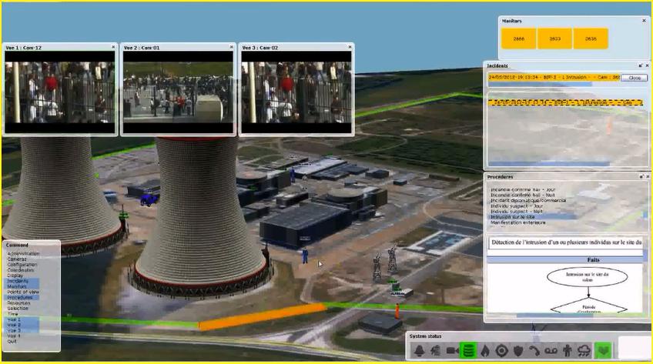Viewport: 653px width, 364px height.
Task: Click the fire flame status icon
Action: (x=485, y=350)
